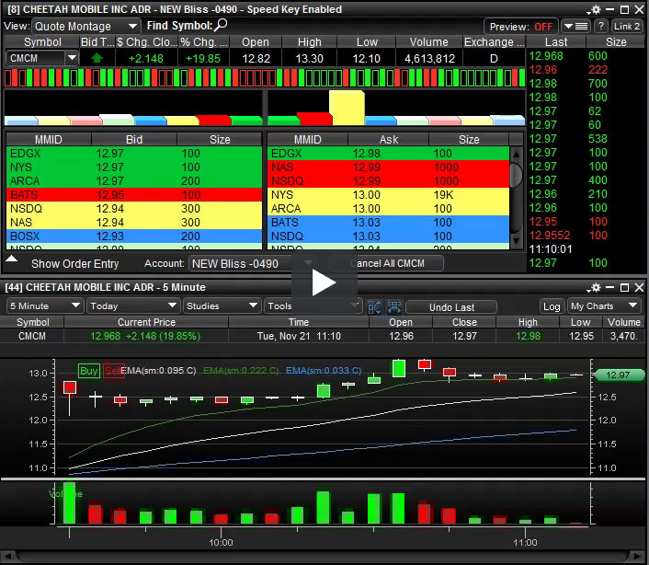649x565 pixels.
Task: Click the video play button overlay
Action: [323, 282]
